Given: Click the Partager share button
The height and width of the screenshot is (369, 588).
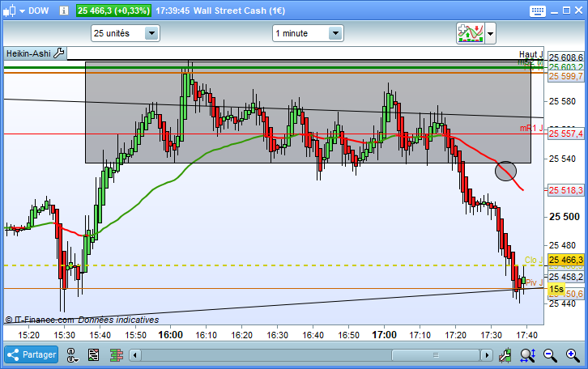Looking at the screenshot, I should pyautogui.click(x=32, y=354).
